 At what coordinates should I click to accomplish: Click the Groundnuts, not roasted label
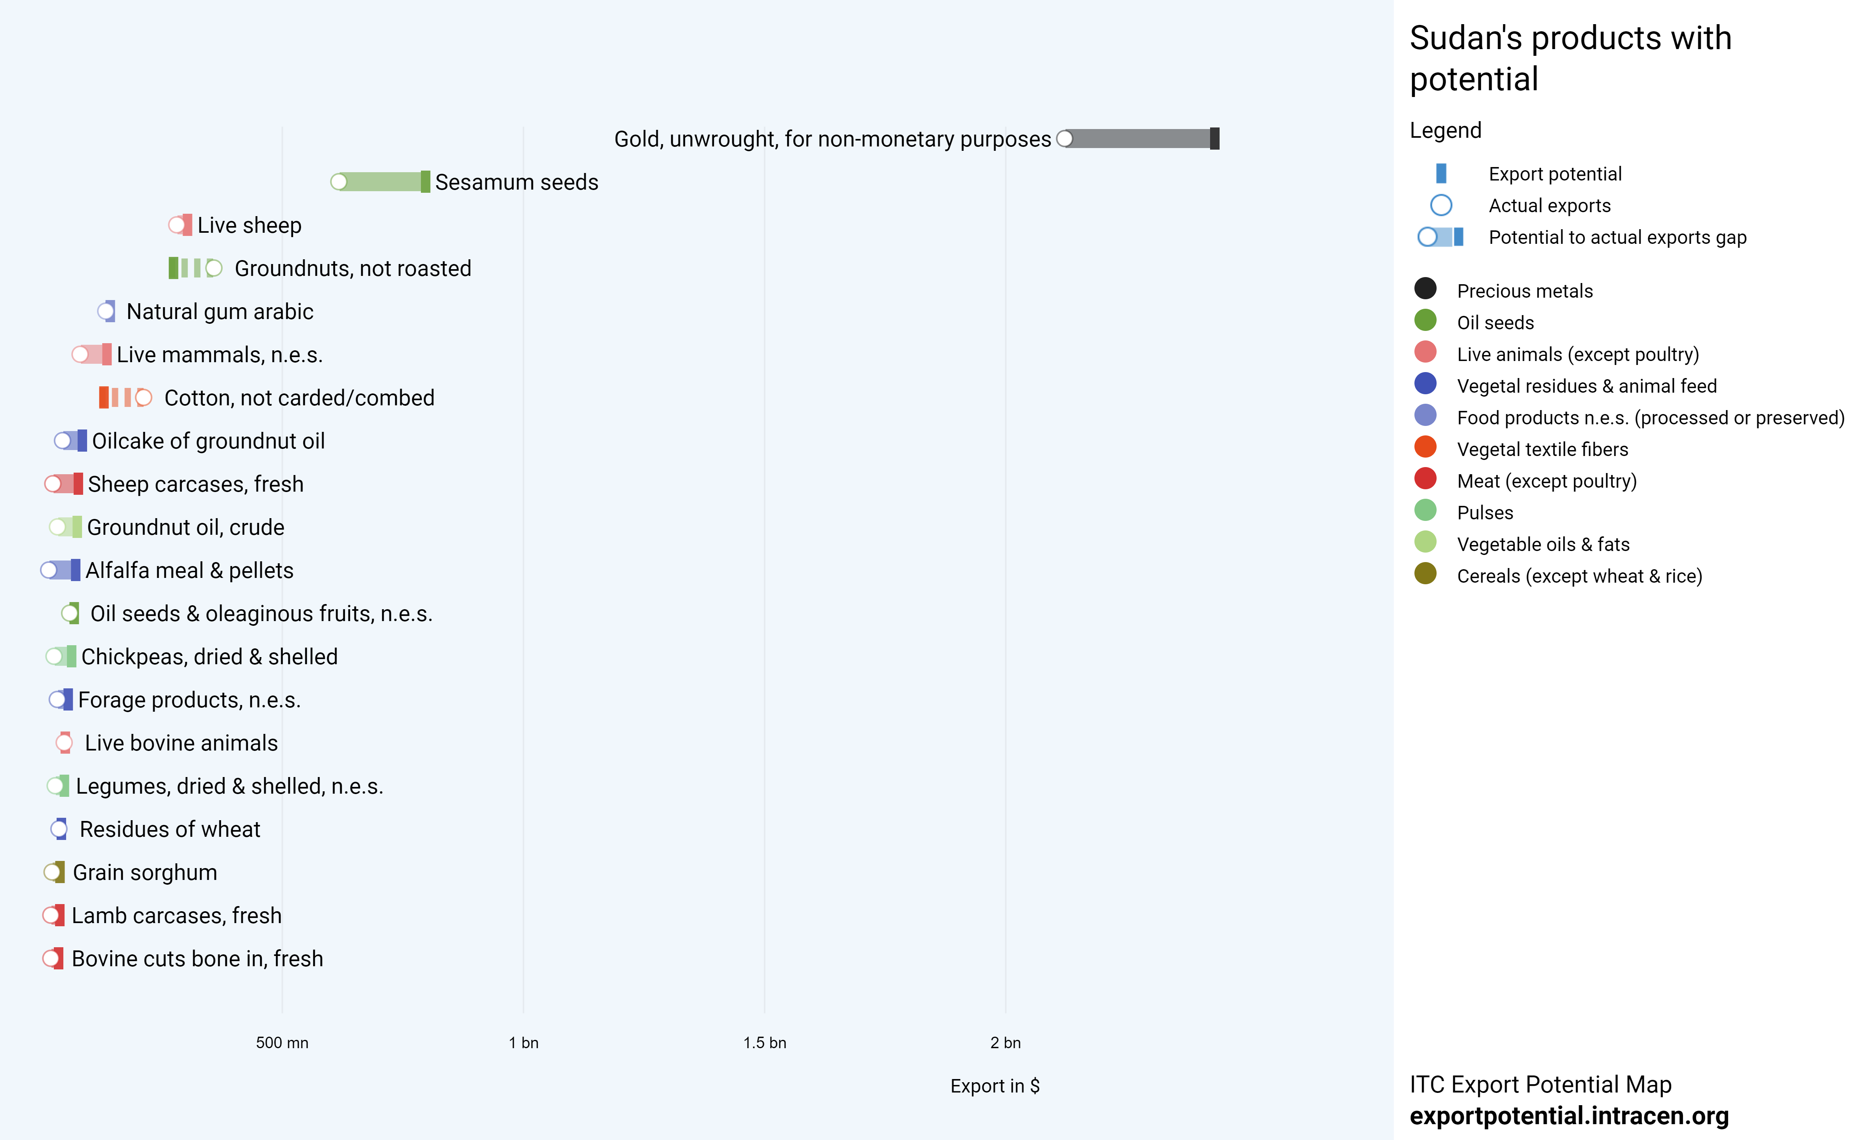pos(353,268)
